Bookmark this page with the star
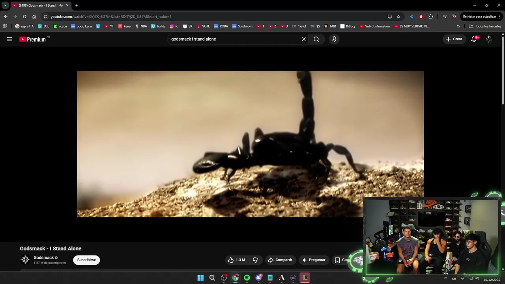Image resolution: width=505 pixels, height=284 pixels. (x=398, y=17)
